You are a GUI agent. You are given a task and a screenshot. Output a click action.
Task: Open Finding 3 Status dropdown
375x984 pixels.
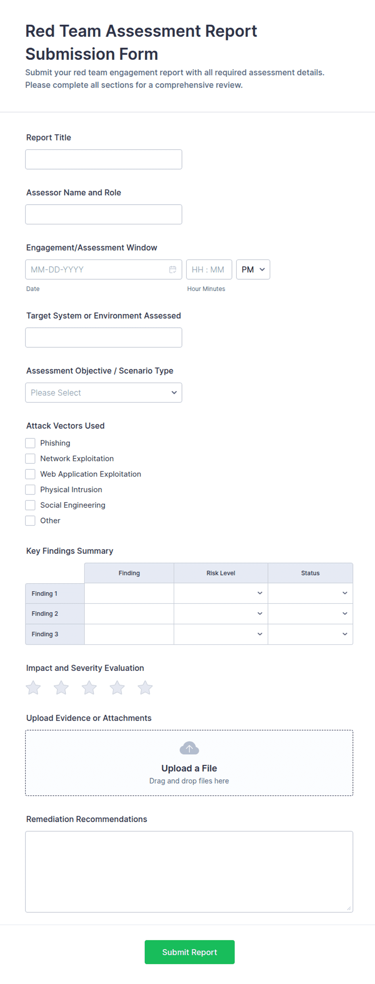[310, 634]
